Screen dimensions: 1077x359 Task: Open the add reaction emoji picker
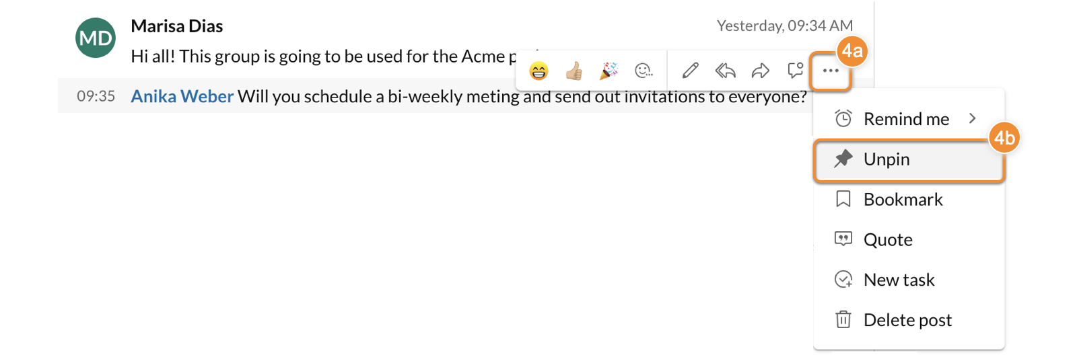click(x=644, y=71)
